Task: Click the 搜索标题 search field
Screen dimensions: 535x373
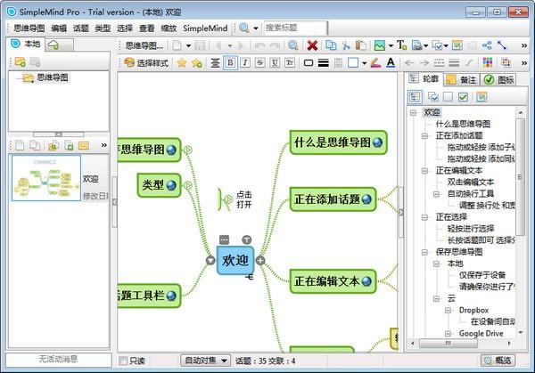Action: [x=295, y=28]
